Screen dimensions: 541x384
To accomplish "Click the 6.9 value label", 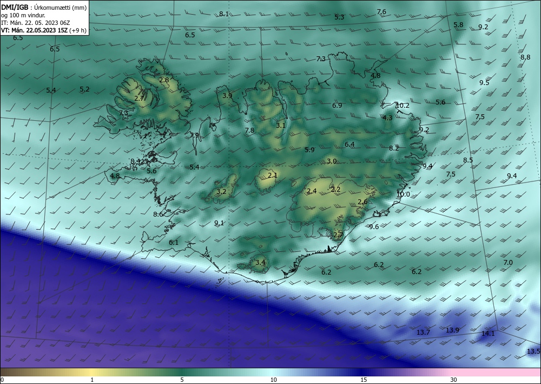I will point(337,106).
